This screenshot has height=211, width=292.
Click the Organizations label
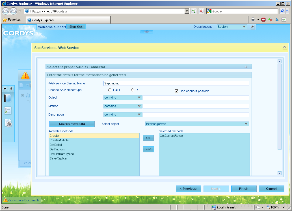click(203, 27)
